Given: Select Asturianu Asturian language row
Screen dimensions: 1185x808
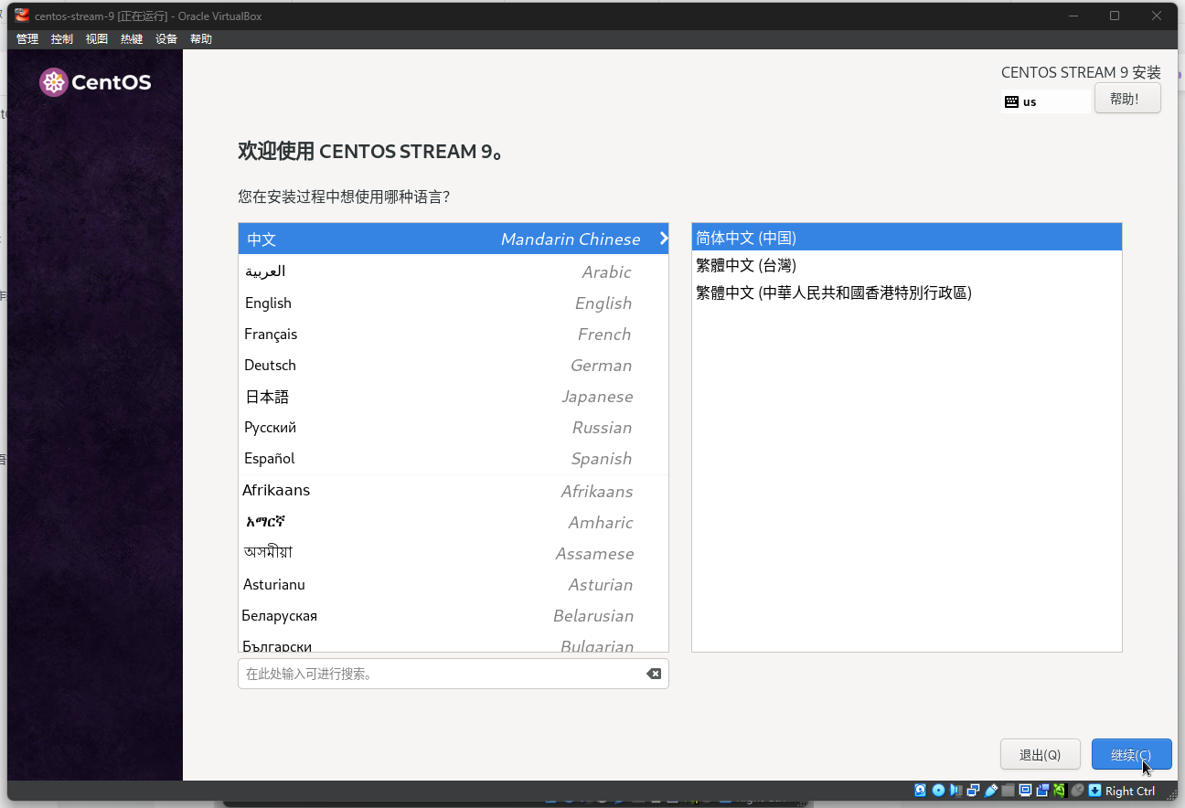Looking at the screenshot, I should [x=454, y=584].
